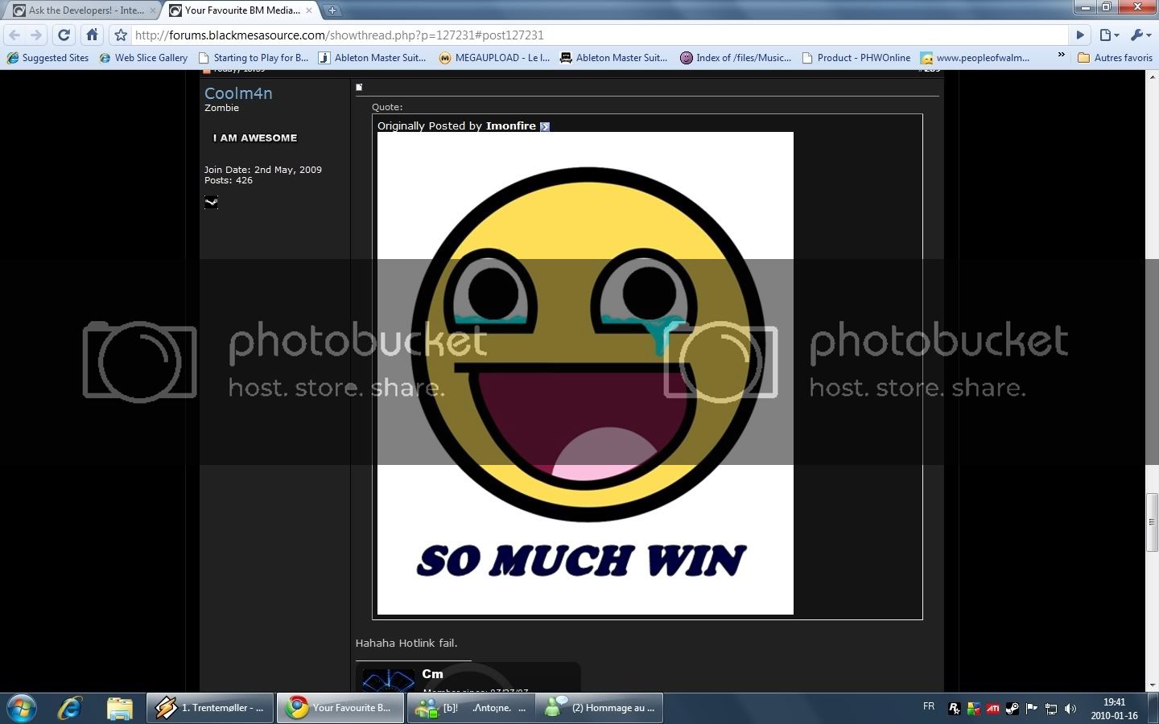Open the Autres favoris bookmarks folder
1159x724 pixels.
coord(1115,58)
